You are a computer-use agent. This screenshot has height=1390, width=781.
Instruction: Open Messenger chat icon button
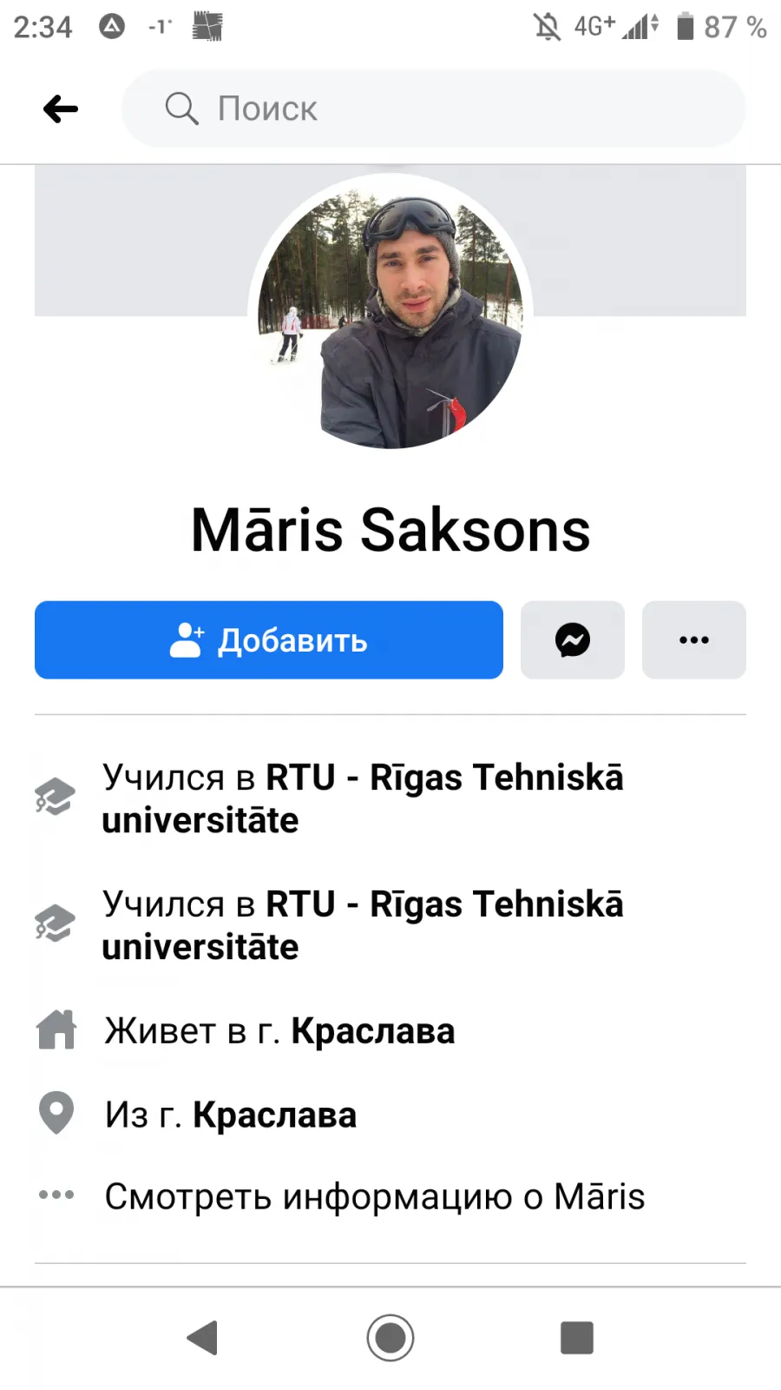[x=573, y=640]
